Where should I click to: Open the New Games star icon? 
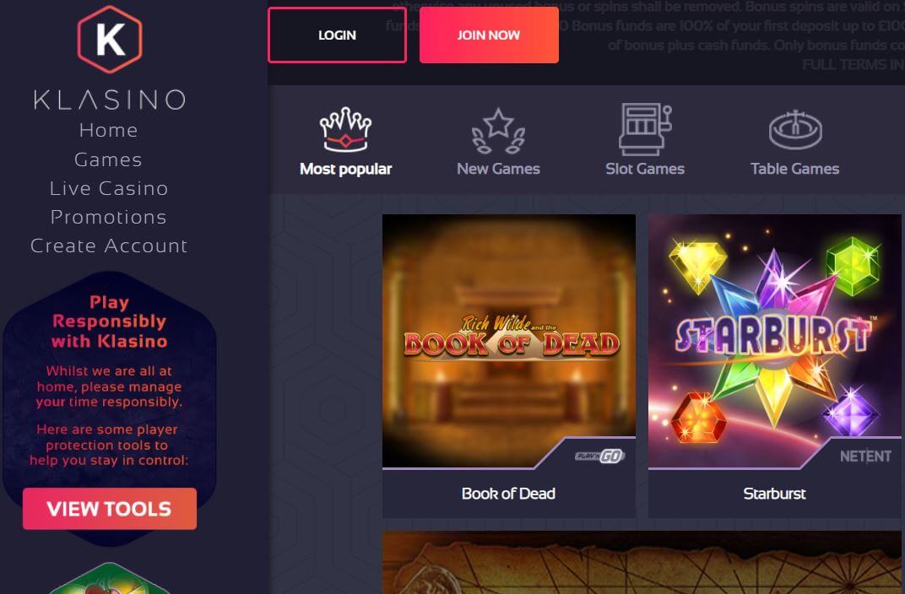(498, 131)
